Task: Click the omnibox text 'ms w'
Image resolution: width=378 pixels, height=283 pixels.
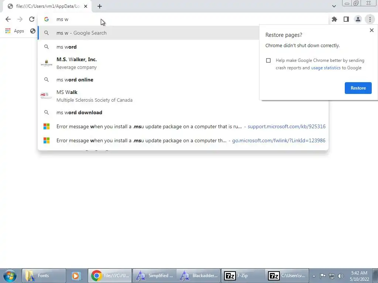Action: point(62,19)
